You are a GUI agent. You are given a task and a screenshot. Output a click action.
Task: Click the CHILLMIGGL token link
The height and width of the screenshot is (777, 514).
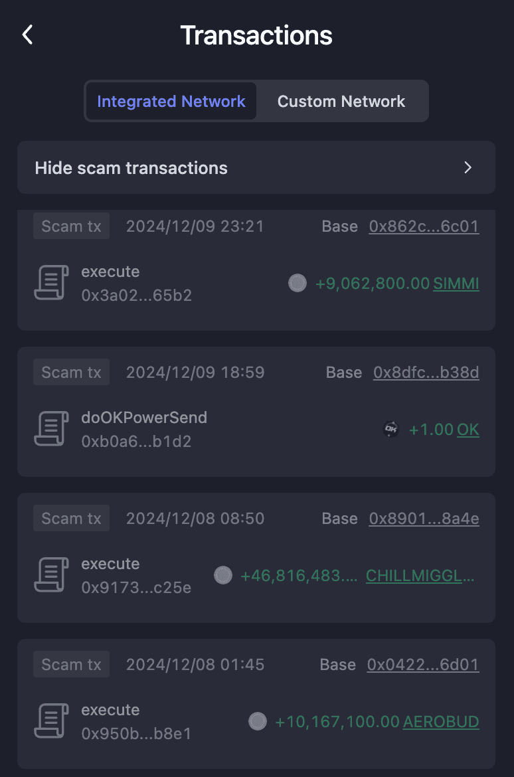pyautogui.click(x=420, y=576)
